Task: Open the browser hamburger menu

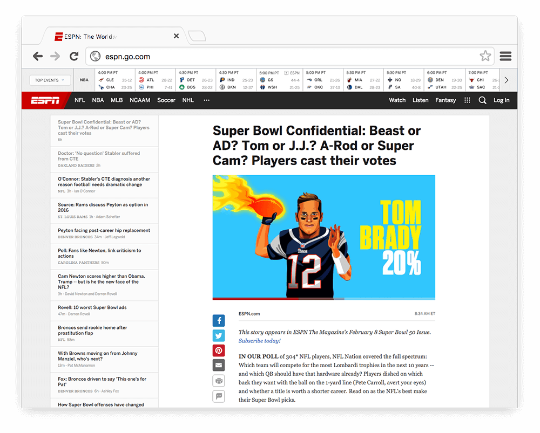Action: 505,56
